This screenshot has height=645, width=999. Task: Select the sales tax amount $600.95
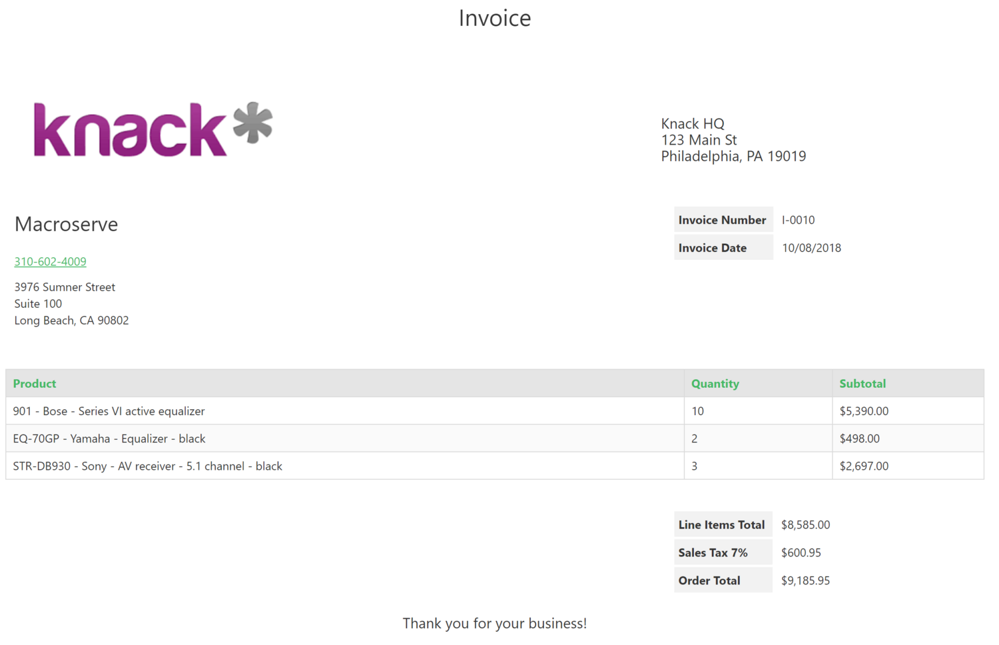(x=801, y=553)
